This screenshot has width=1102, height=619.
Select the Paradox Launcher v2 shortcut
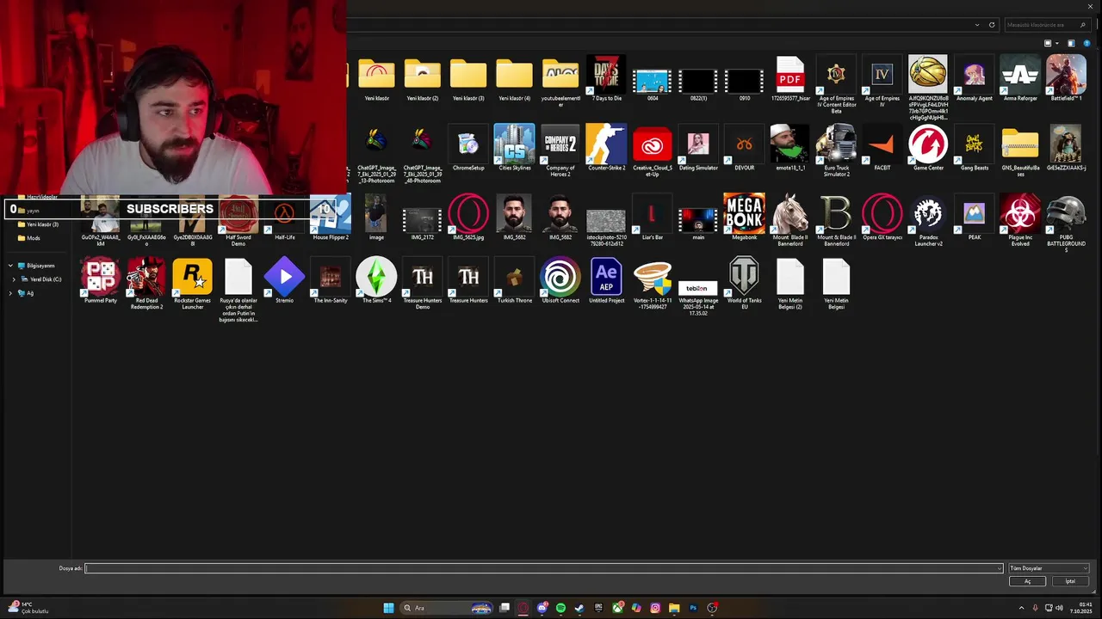tap(928, 219)
